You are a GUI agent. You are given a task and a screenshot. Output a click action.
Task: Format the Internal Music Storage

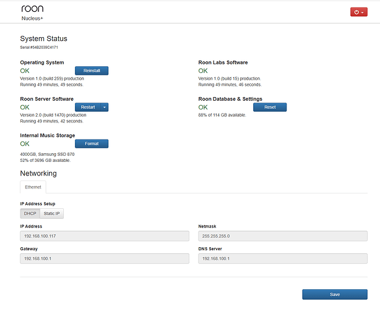click(92, 144)
